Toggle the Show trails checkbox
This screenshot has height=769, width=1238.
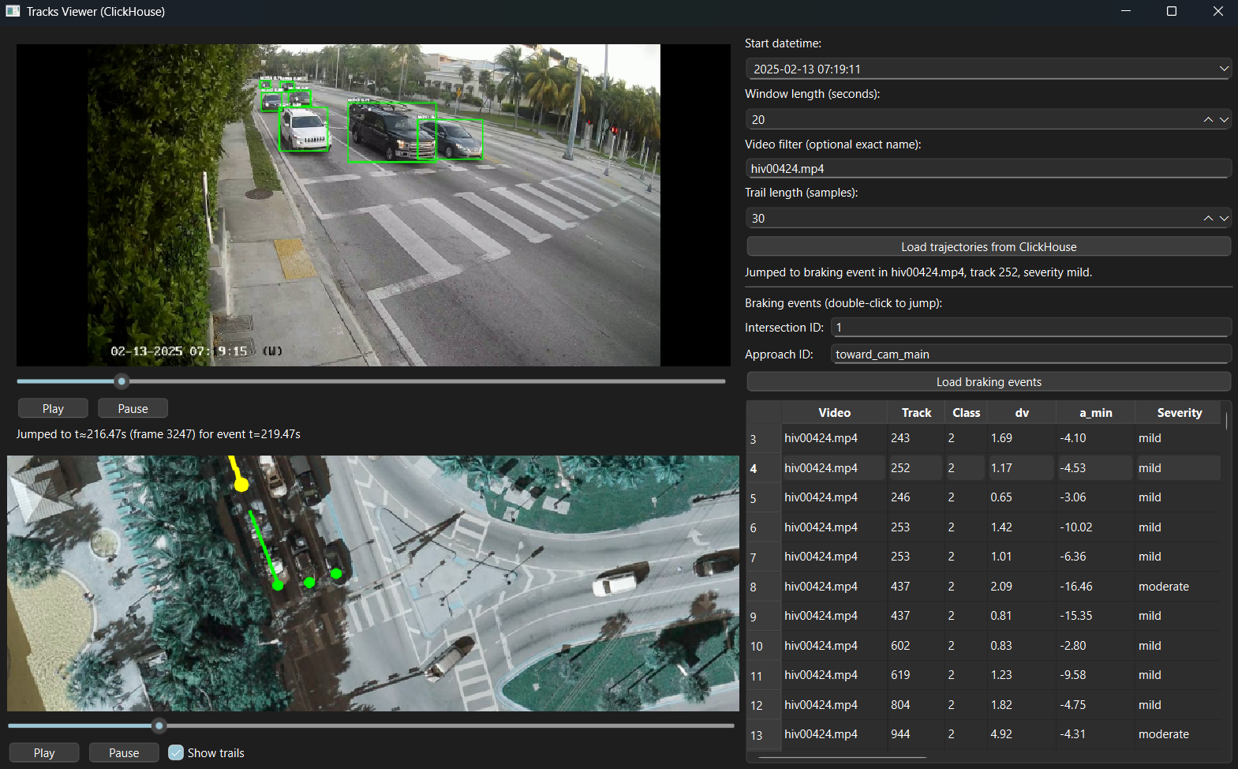pyautogui.click(x=177, y=752)
